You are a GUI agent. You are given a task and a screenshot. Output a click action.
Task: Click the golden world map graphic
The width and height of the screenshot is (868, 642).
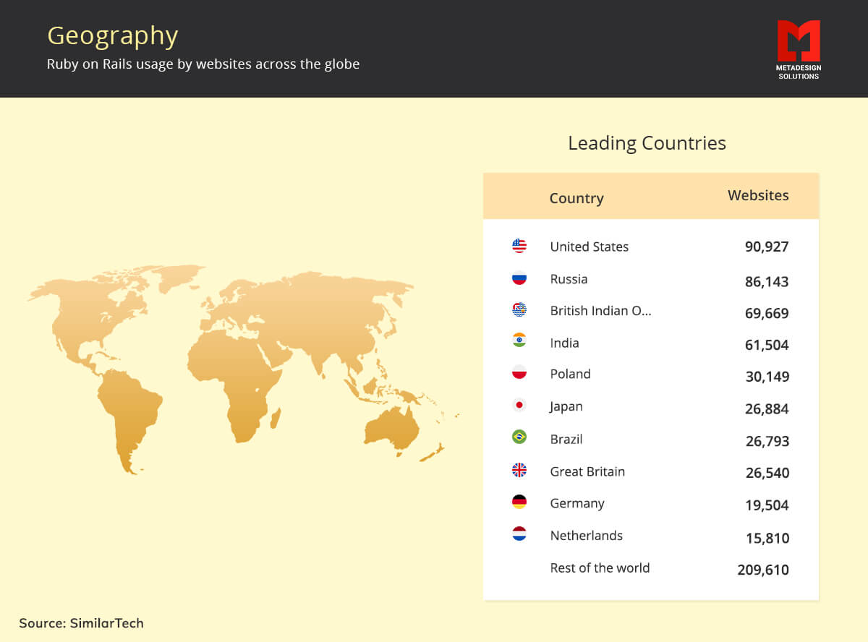(243, 369)
